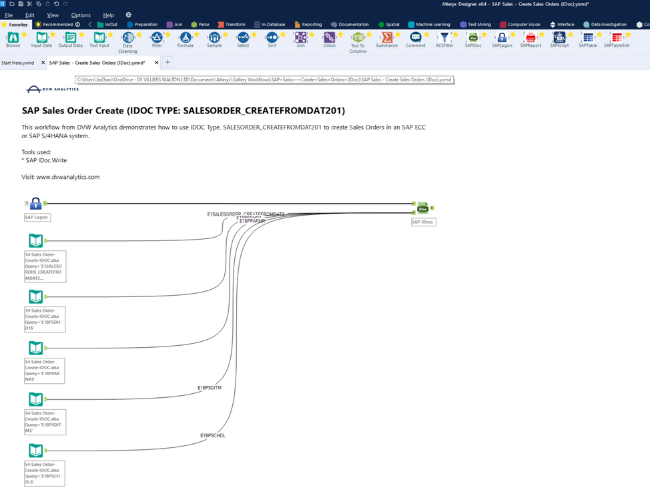Toggle the favorite star on Formula tool

[x=196, y=34]
